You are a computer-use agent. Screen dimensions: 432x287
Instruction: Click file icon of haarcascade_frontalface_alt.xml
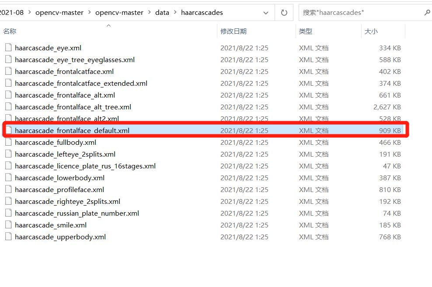(x=9, y=95)
